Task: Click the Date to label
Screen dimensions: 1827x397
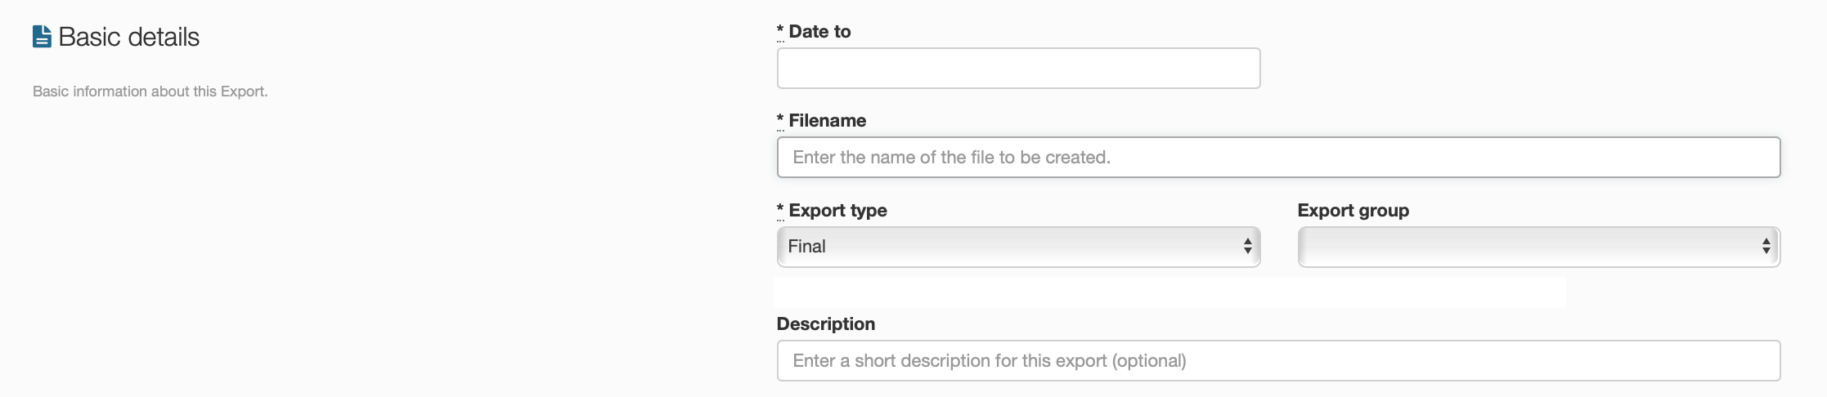Action: (819, 32)
